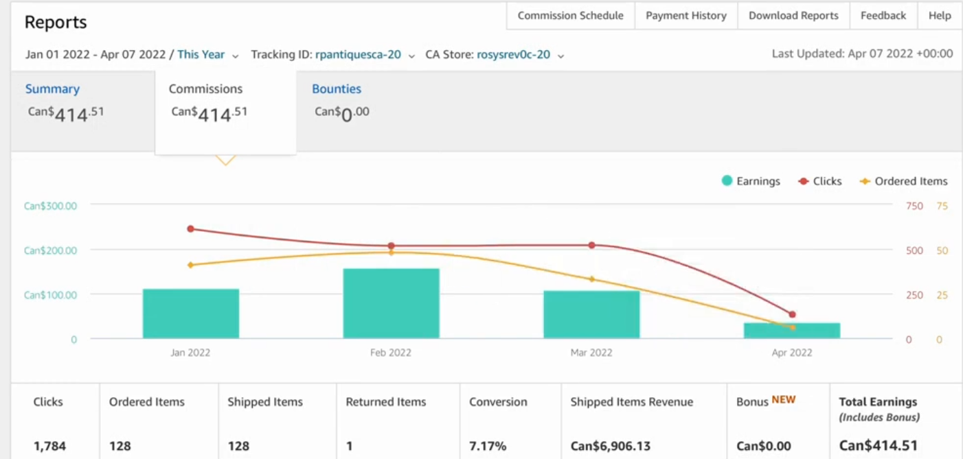Open the Payment History tab
This screenshot has width=963, height=459.
click(686, 16)
